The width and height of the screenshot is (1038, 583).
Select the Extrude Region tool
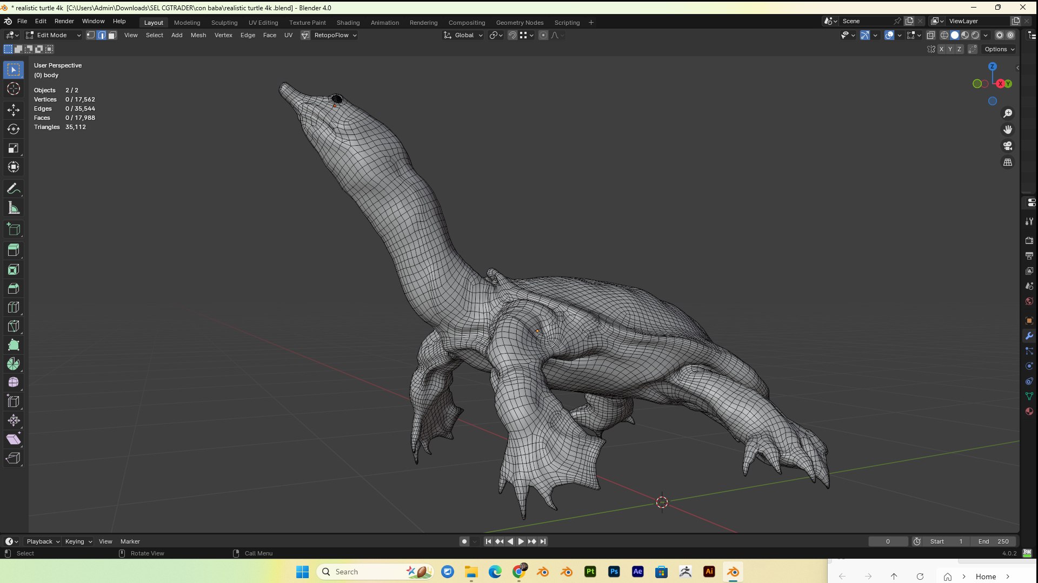[x=14, y=250]
